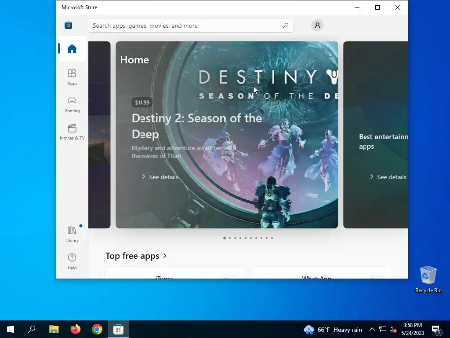Open the Library
Image resolution: width=450 pixels, height=338 pixels.
point(72,234)
